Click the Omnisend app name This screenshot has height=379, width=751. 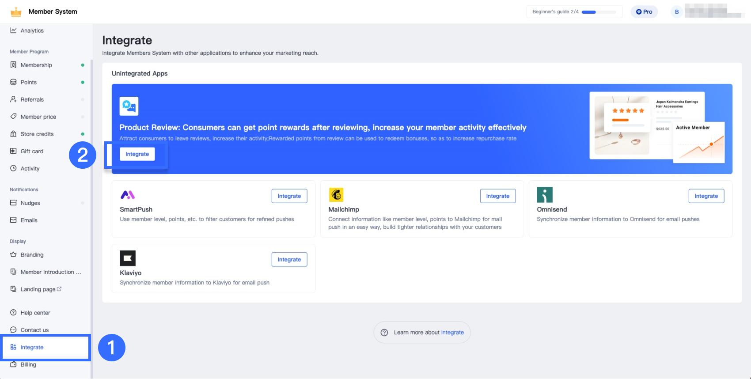(x=552, y=209)
